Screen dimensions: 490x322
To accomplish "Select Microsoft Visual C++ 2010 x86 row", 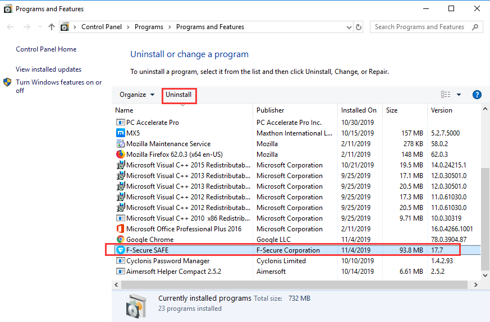I will point(188,218).
